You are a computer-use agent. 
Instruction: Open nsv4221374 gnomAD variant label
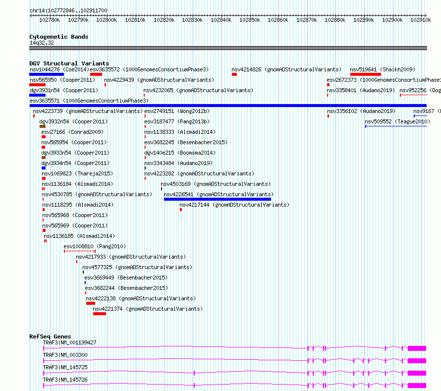pos(148,309)
